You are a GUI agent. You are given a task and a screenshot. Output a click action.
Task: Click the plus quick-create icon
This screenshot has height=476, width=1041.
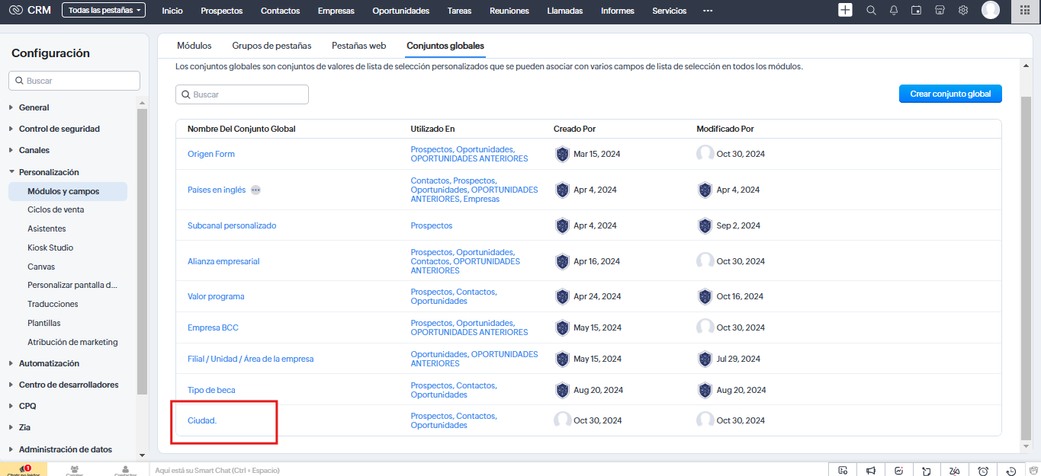click(x=845, y=10)
